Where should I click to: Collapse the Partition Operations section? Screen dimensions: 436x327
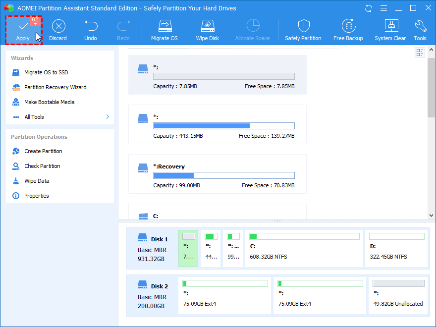(x=39, y=137)
